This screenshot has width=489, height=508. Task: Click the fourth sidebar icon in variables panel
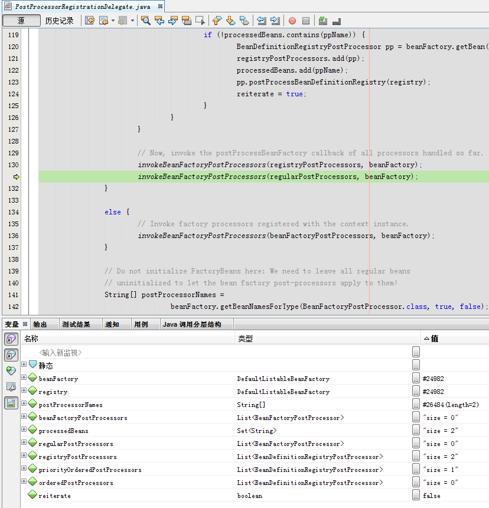11,386
